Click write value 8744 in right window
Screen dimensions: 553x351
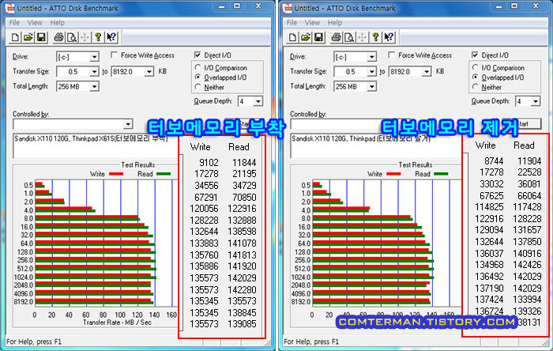(x=494, y=160)
